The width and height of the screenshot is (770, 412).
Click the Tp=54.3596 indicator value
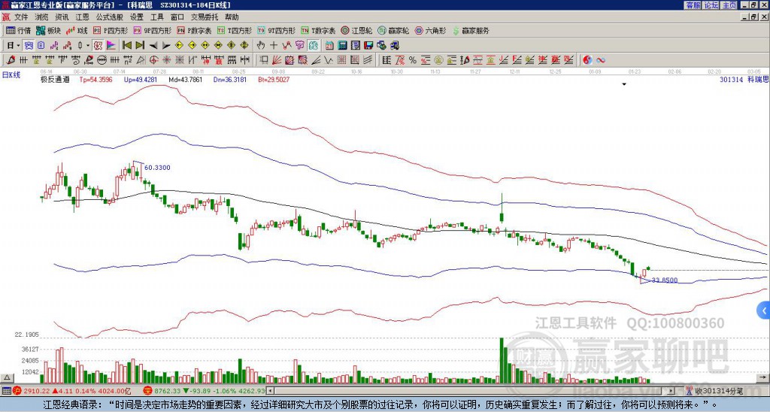[95, 79]
